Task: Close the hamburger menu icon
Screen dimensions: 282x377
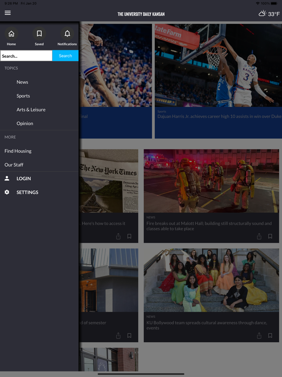Action: (x=8, y=13)
